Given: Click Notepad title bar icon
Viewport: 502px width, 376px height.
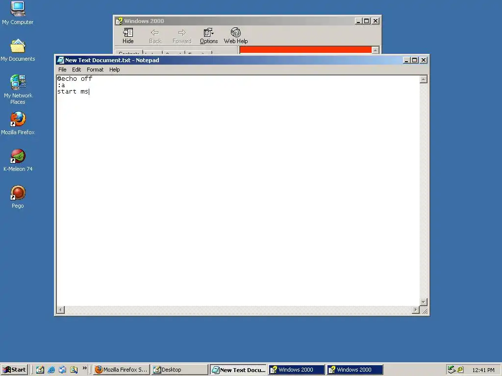Looking at the screenshot, I should (60, 60).
